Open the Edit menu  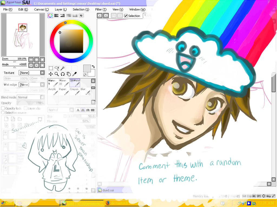click(23, 9)
